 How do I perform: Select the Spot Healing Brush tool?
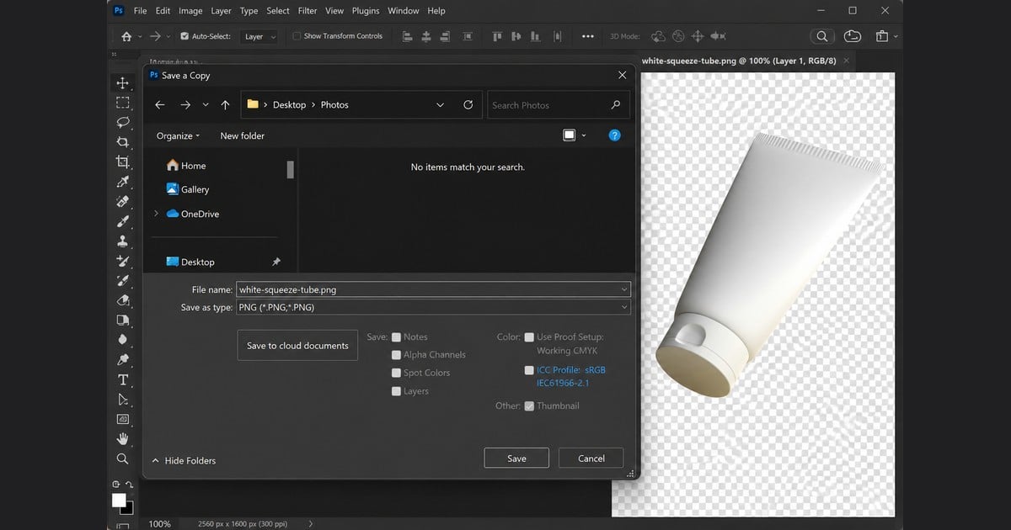click(122, 201)
